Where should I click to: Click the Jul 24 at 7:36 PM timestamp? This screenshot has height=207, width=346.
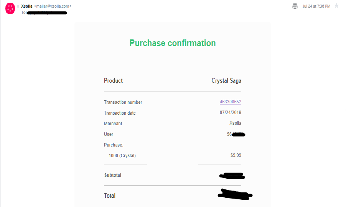(x=316, y=6)
